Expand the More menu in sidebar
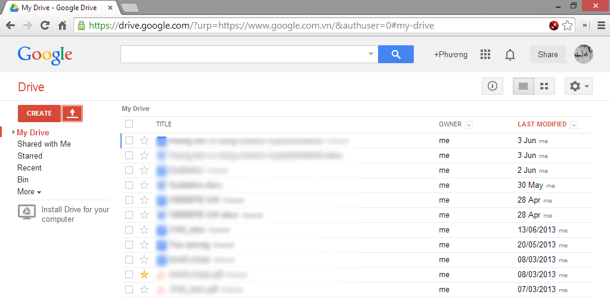The height and width of the screenshot is (304, 610). tap(29, 192)
